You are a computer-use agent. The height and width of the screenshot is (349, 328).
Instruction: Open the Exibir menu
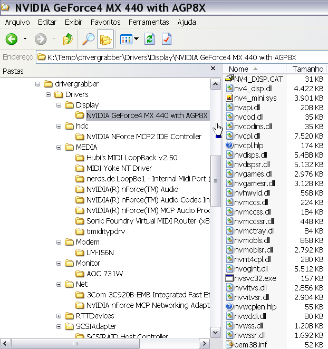point(73,22)
